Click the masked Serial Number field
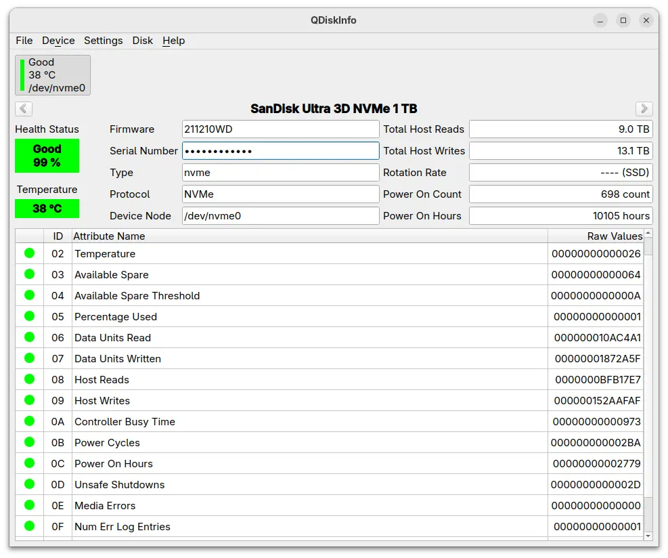Viewport: 668px width, 558px height. [x=280, y=150]
